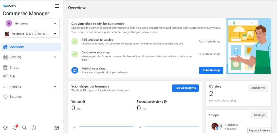Click the Instagram icon beside Herdanka shop
Image resolution: width=277 pixels, height=133 pixels.
[220, 126]
